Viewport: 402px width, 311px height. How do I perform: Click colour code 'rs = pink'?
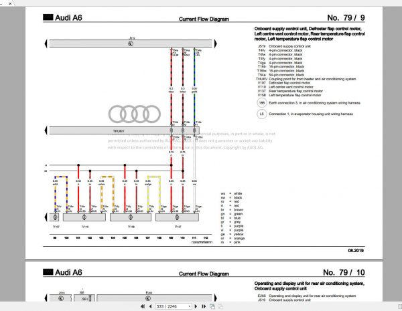point(230,242)
